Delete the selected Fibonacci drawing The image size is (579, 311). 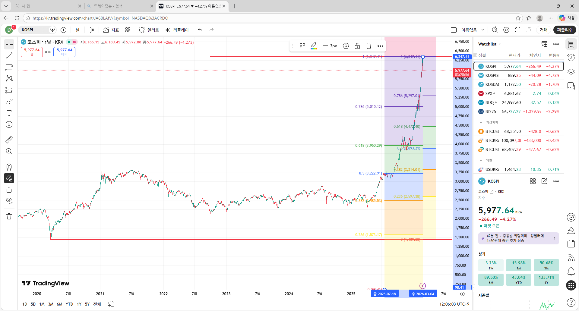click(x=369, y=46)
